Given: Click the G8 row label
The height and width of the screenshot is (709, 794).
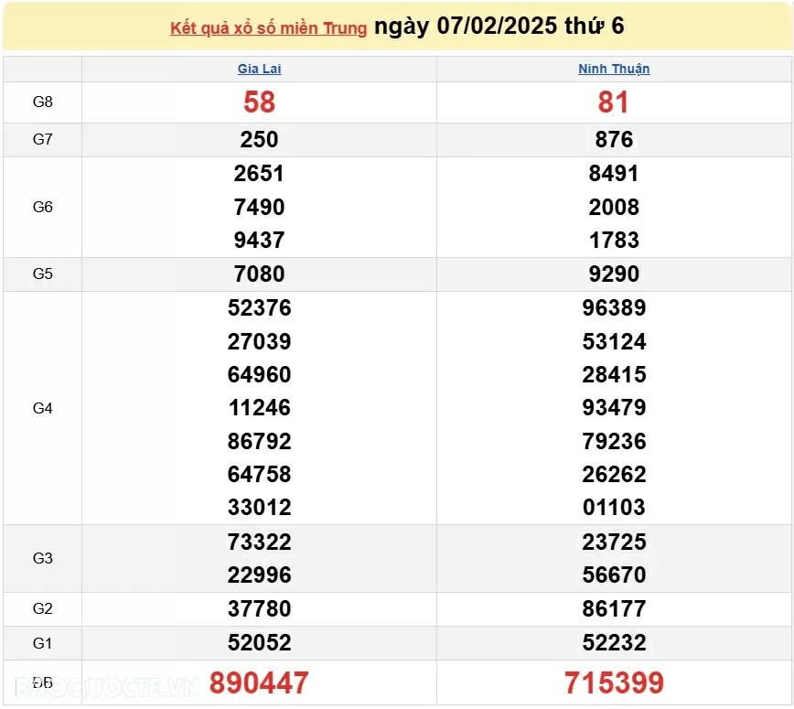Looking at the screenshot, I should [x=43, y=102].
